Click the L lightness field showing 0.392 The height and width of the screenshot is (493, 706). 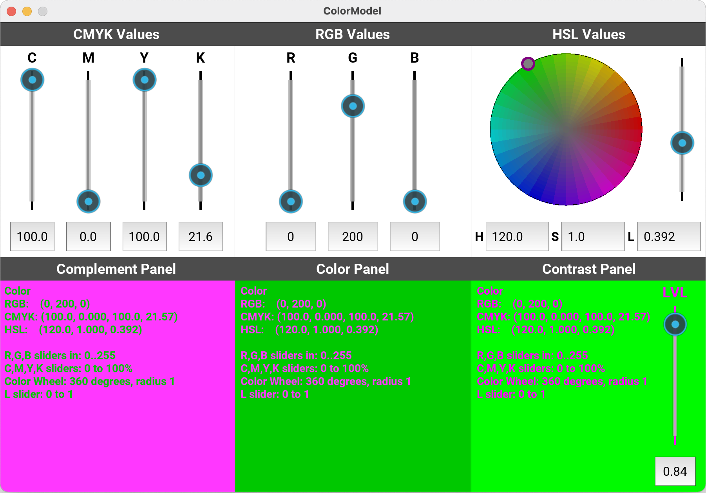pos(669,237)
